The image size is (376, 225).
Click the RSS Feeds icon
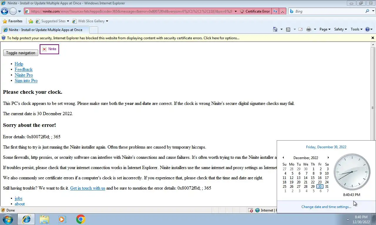point(288,29)
